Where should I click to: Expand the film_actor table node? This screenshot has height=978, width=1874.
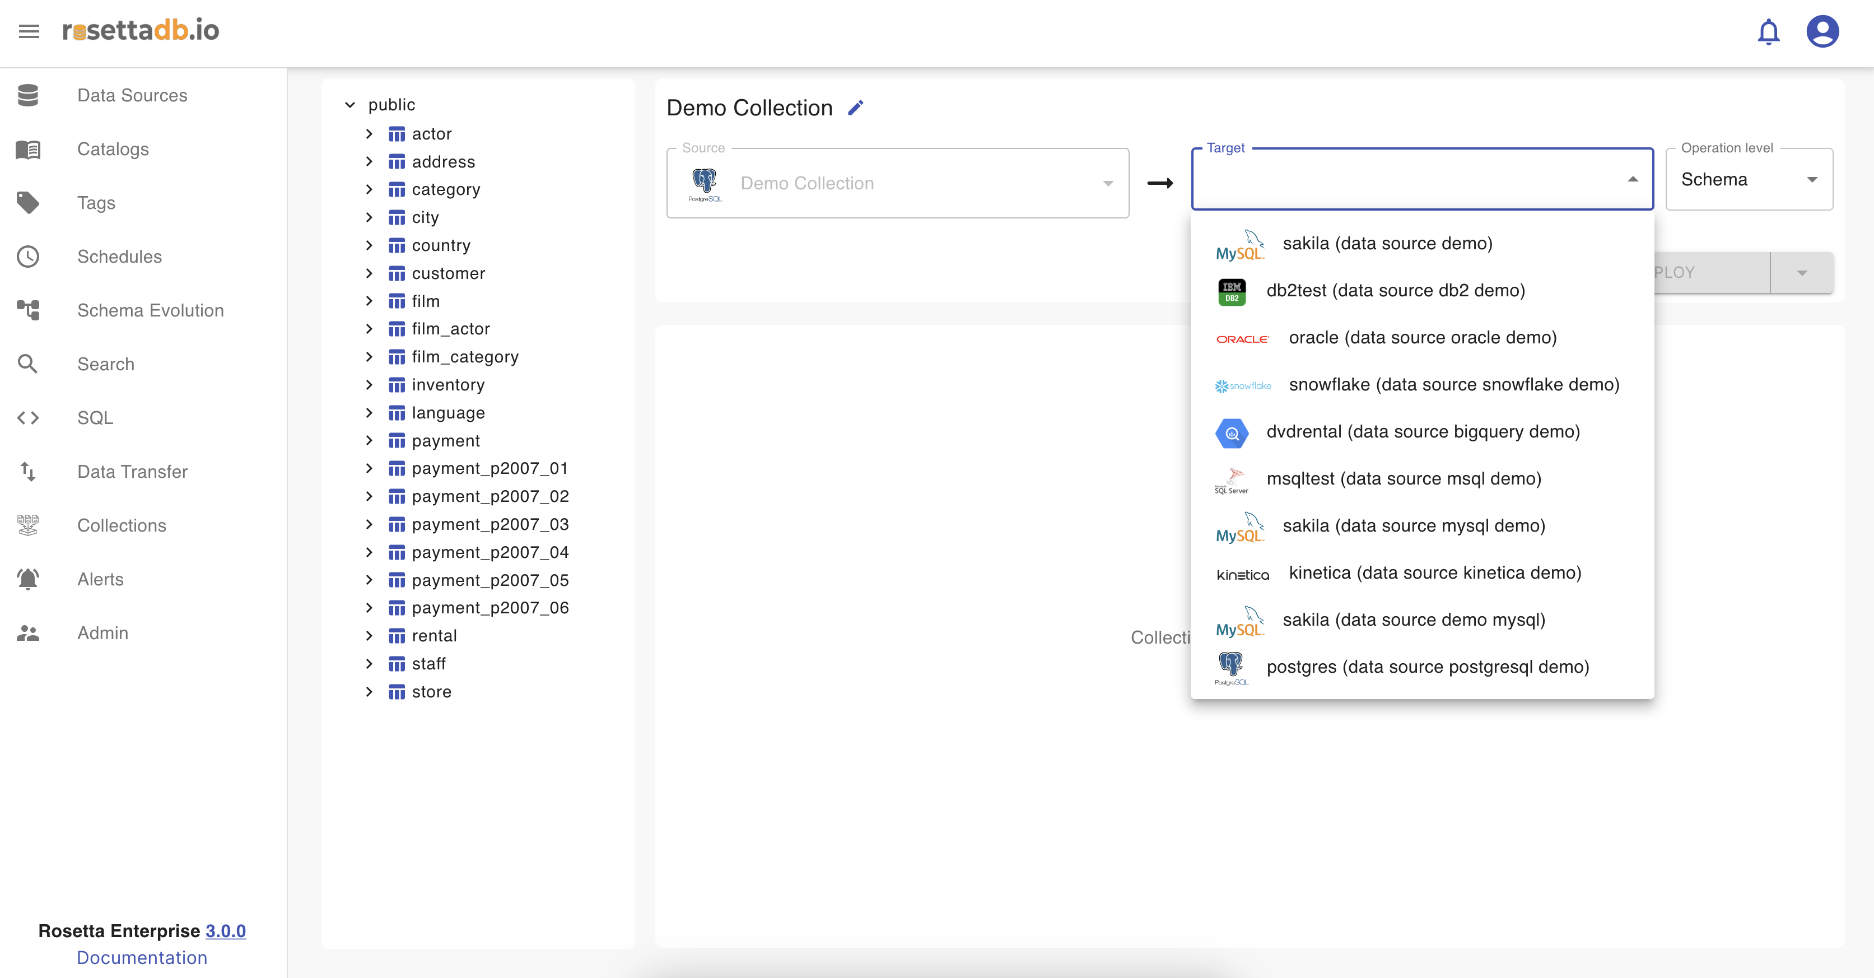369,329
